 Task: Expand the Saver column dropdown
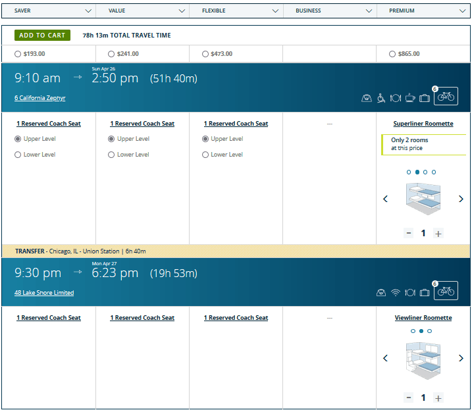point(89,11)
